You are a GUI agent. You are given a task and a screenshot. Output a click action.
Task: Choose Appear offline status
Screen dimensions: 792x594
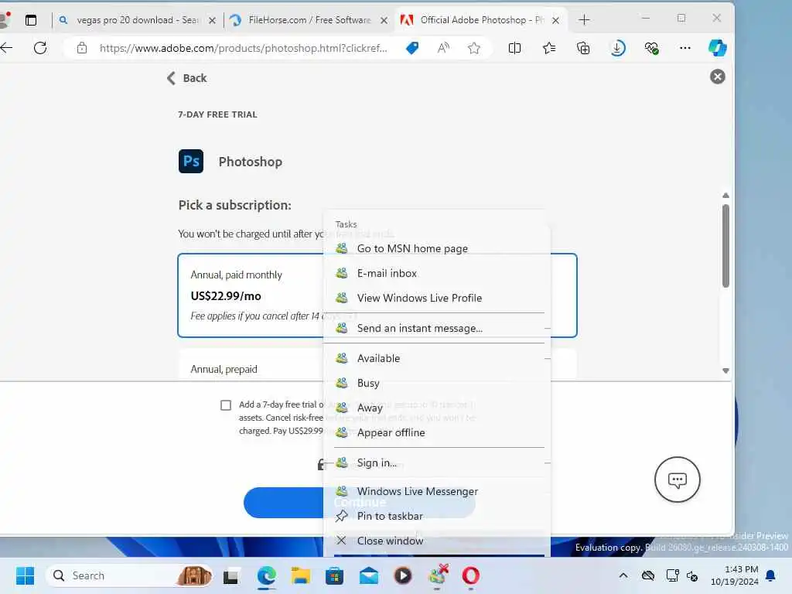pos(436,432)
